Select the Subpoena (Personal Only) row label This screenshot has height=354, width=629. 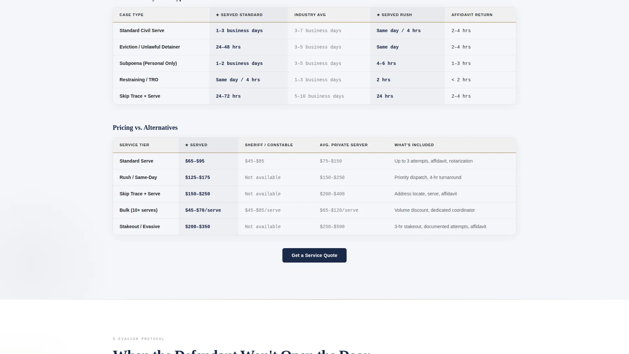click(148, 63)
